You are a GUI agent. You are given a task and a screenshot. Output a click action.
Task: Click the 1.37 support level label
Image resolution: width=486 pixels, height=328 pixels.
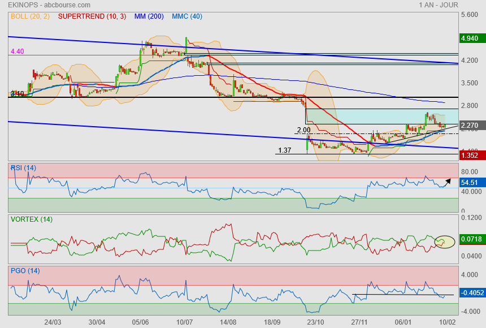click(x=285, y=150)
